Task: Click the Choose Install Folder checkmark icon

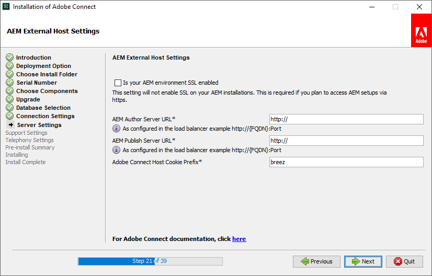Action: (x=9, y=74)
